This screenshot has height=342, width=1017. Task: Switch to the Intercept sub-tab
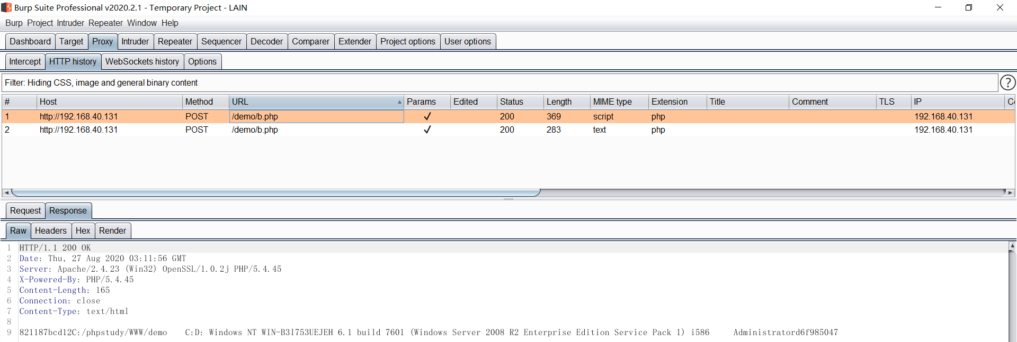coord(25,61)
